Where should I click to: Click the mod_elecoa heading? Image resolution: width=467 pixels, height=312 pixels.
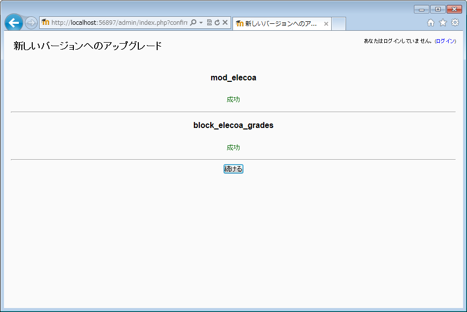coord(233,78)
